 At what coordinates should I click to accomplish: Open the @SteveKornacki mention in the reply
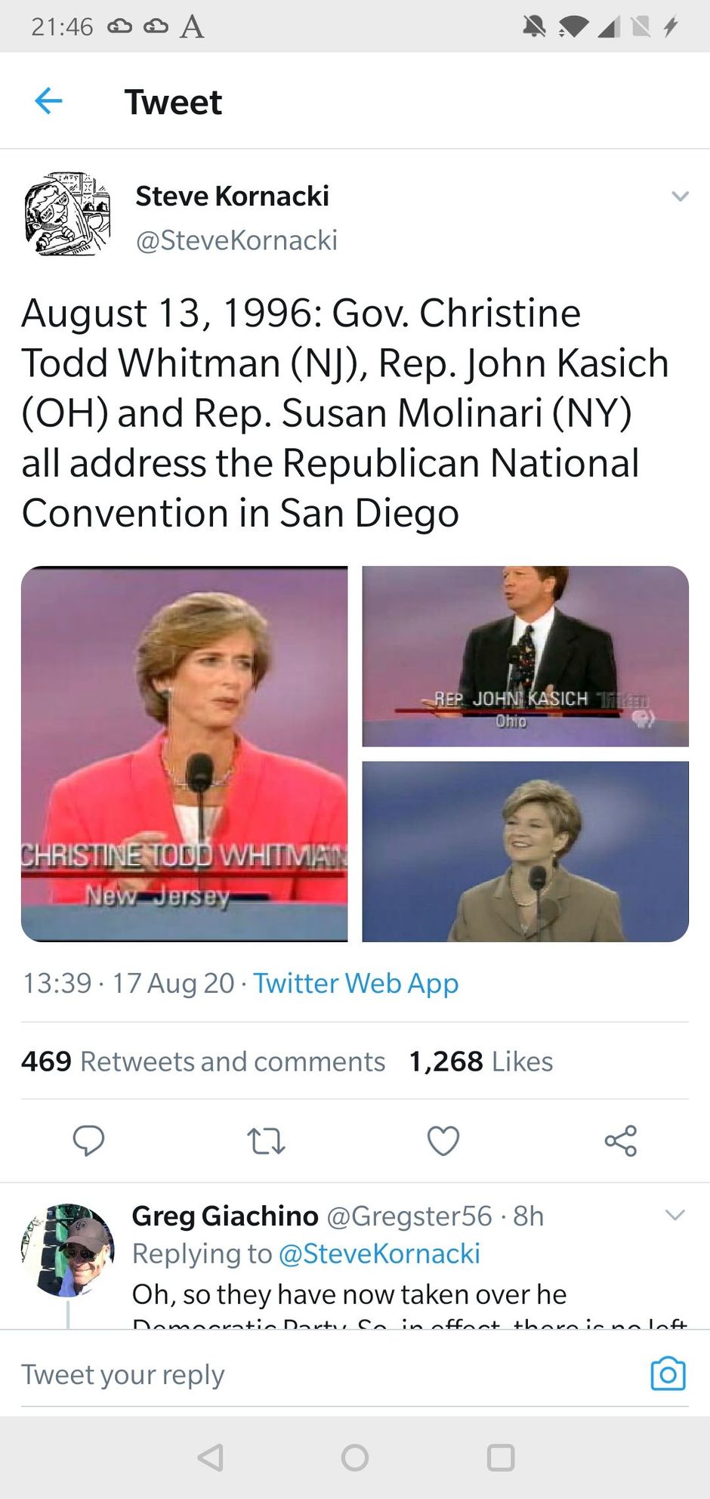click(379, 1253)
